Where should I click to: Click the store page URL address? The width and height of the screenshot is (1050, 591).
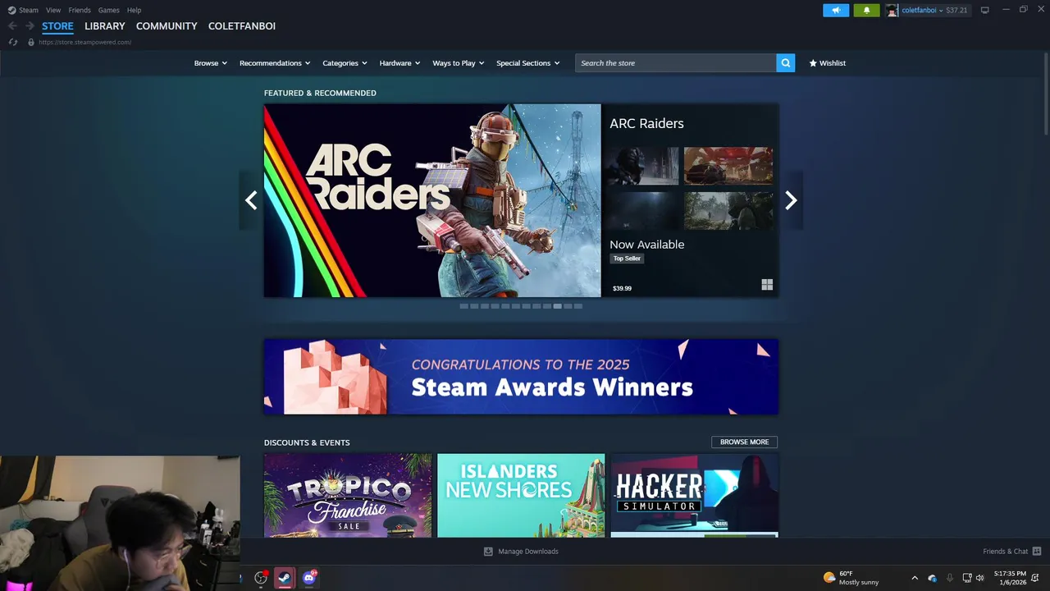84,42
